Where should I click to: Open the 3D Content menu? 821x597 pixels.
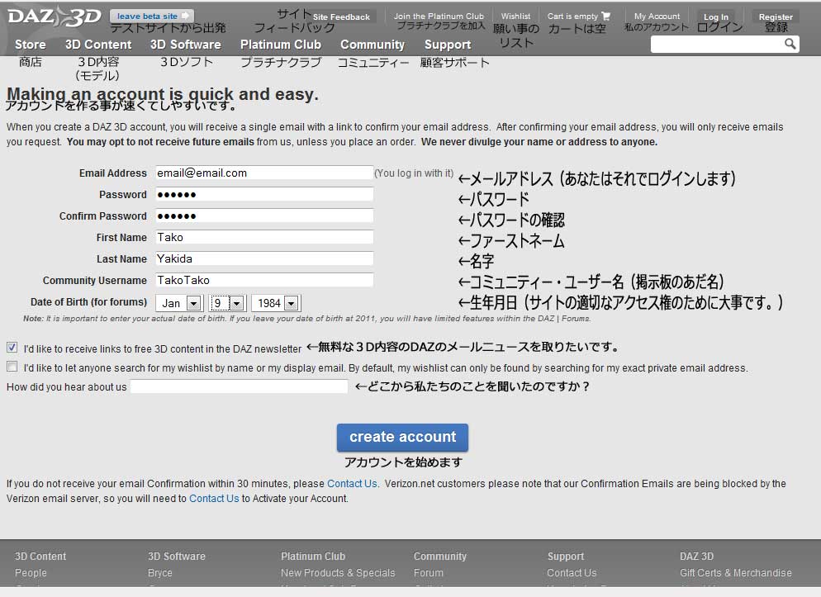[x=98, y=45]
